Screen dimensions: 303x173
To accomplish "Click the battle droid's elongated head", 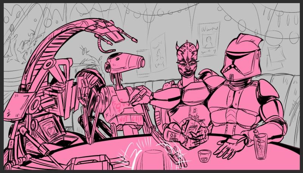I will coord(125,63).
